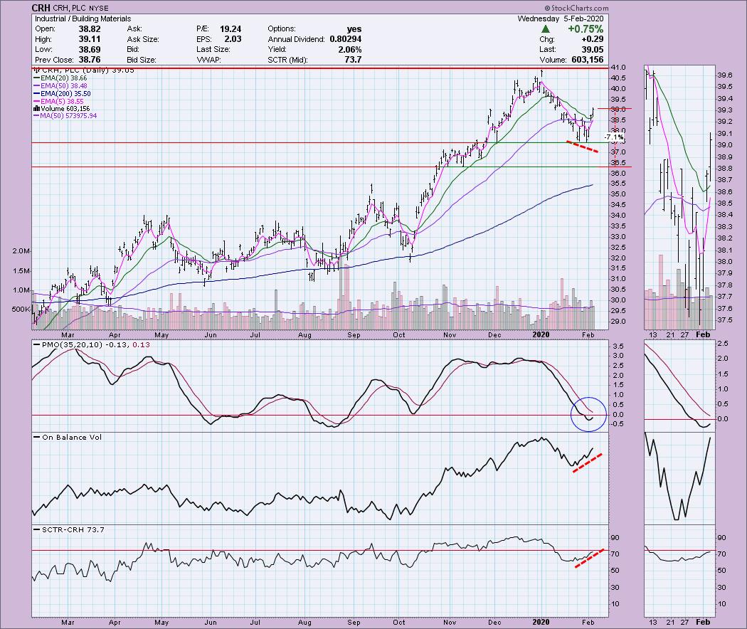Click the 'On Balance Vol' panel label

pos(72,437)
